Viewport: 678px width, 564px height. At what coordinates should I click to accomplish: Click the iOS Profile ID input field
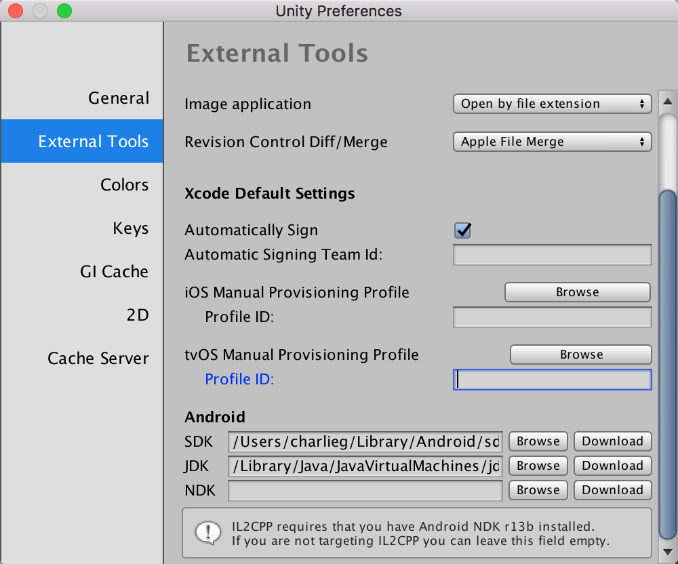(x=552, y=317)
